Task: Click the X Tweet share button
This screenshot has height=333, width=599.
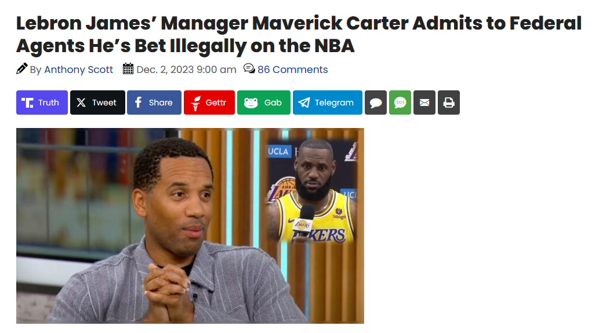Action: pos(97,103)
